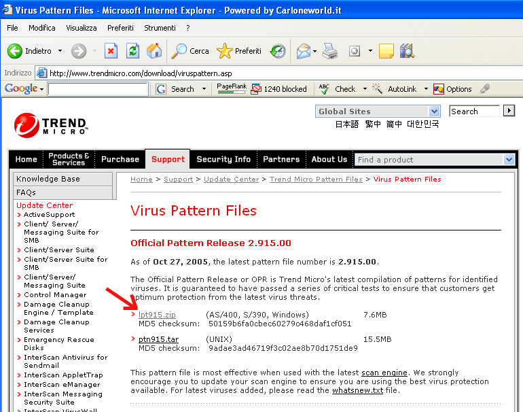Open the Check dropdown arrow
Screen dimensions: 523x412
365,89
